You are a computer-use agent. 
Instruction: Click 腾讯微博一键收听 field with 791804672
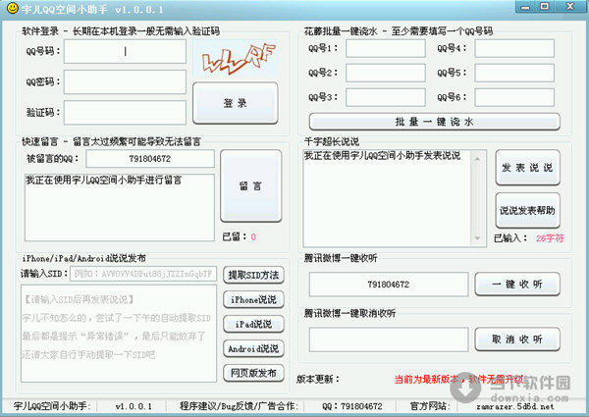389,285
